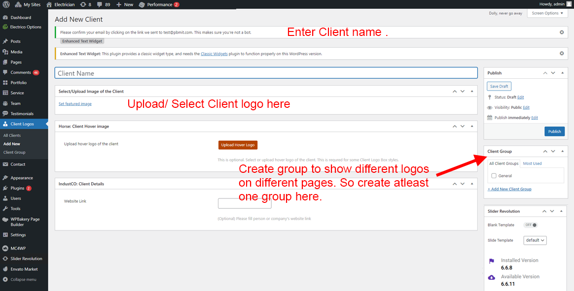Toggle the Blank Template switch
The height and width of the screenshot is (291, 574).
pos(531,225)
